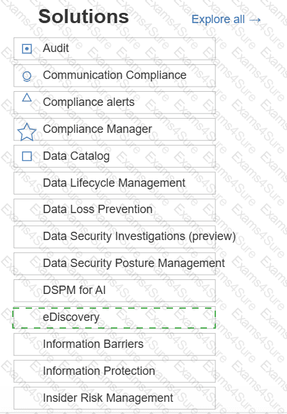This screenshot has height=414, width=287.
Task: Click the Compliance alerts triangle icon
Action: (x=27, y=98)
